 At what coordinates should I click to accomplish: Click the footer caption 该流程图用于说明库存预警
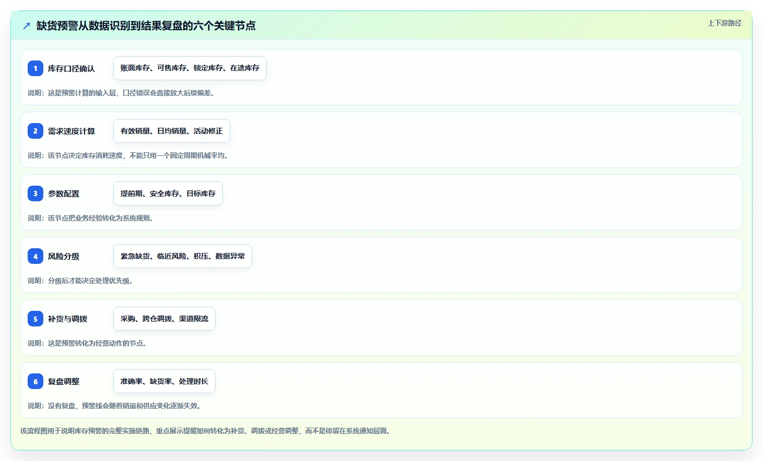pos(206,431)
